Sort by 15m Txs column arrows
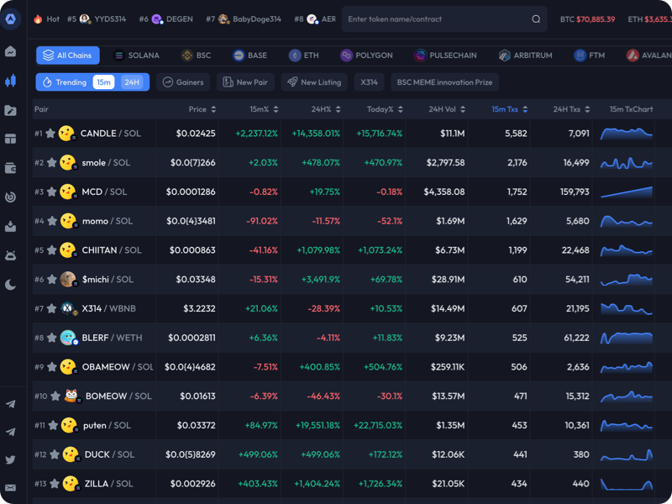 click(525, 109)
